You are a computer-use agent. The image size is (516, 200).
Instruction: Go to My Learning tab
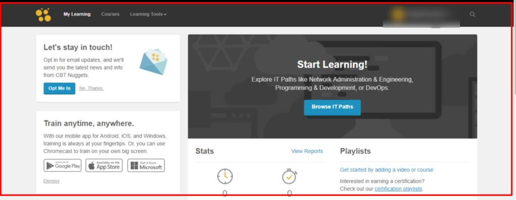(77, 15)
